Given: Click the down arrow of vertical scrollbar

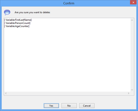Looking at the screenshot, I should [132, 90].
